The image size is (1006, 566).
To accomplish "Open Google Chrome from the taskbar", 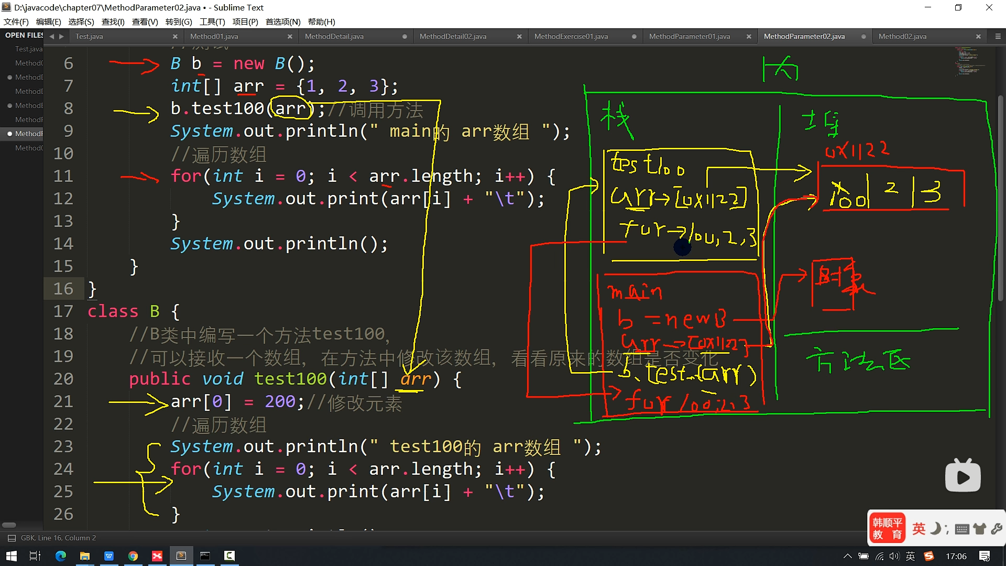I will 133,556.
